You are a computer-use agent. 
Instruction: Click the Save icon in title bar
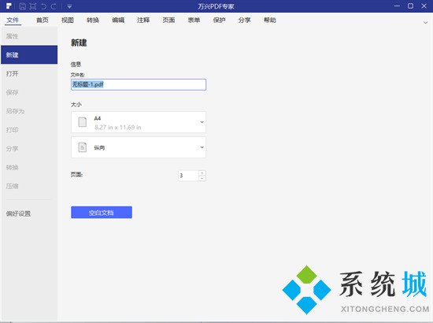click(23, 6)
